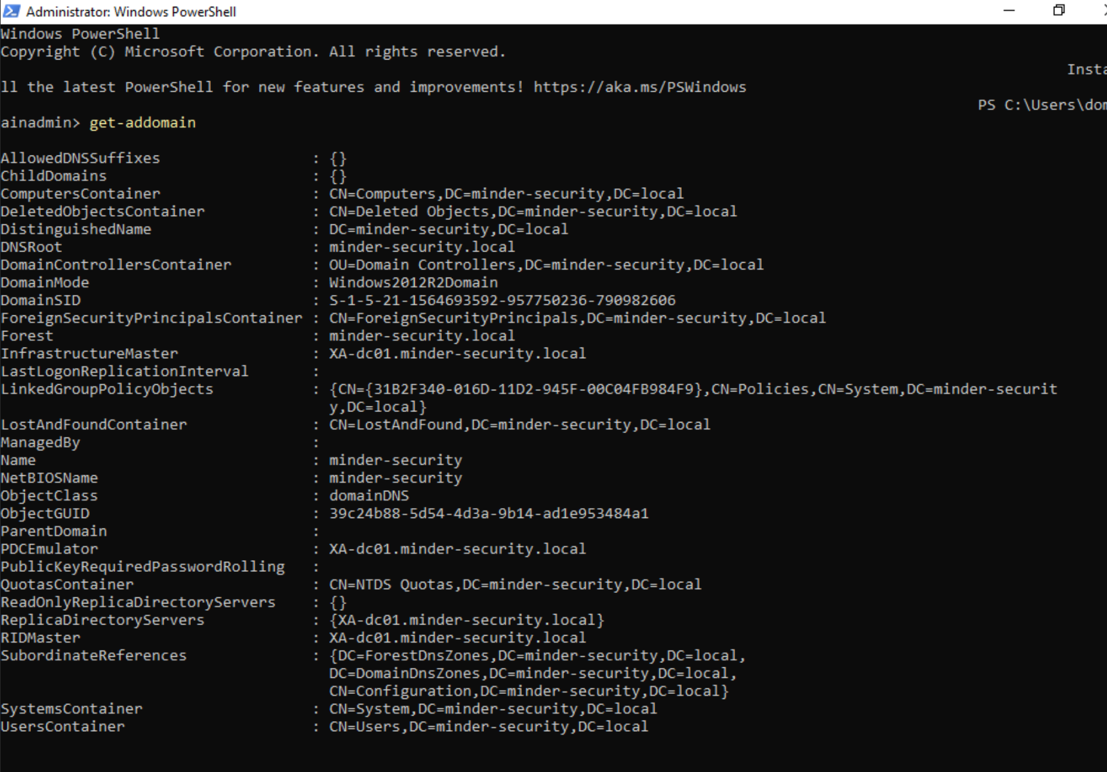Click the ObjectGUID value text
Image resolution: width=1107 pixels, height=772 pixels.
(x=488, y=514)
